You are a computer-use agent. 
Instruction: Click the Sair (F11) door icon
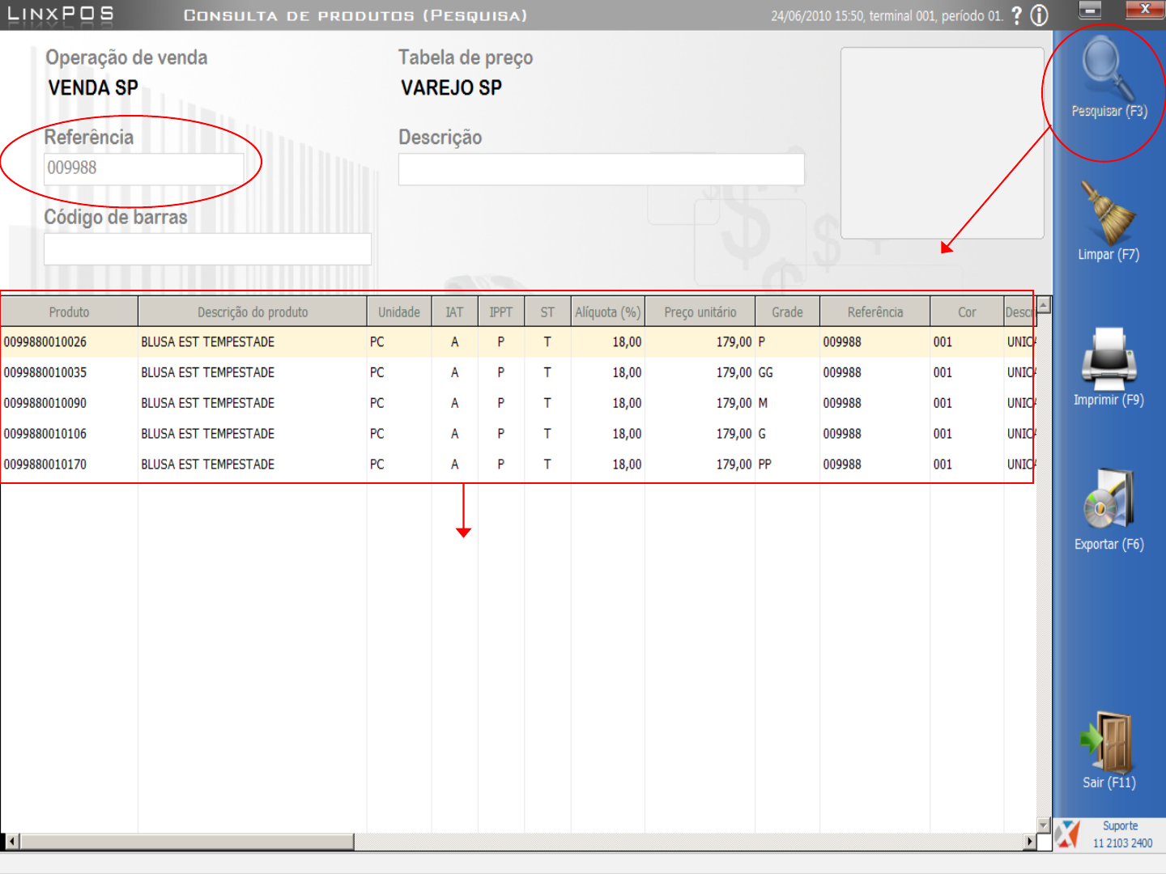pos(1107,741)
